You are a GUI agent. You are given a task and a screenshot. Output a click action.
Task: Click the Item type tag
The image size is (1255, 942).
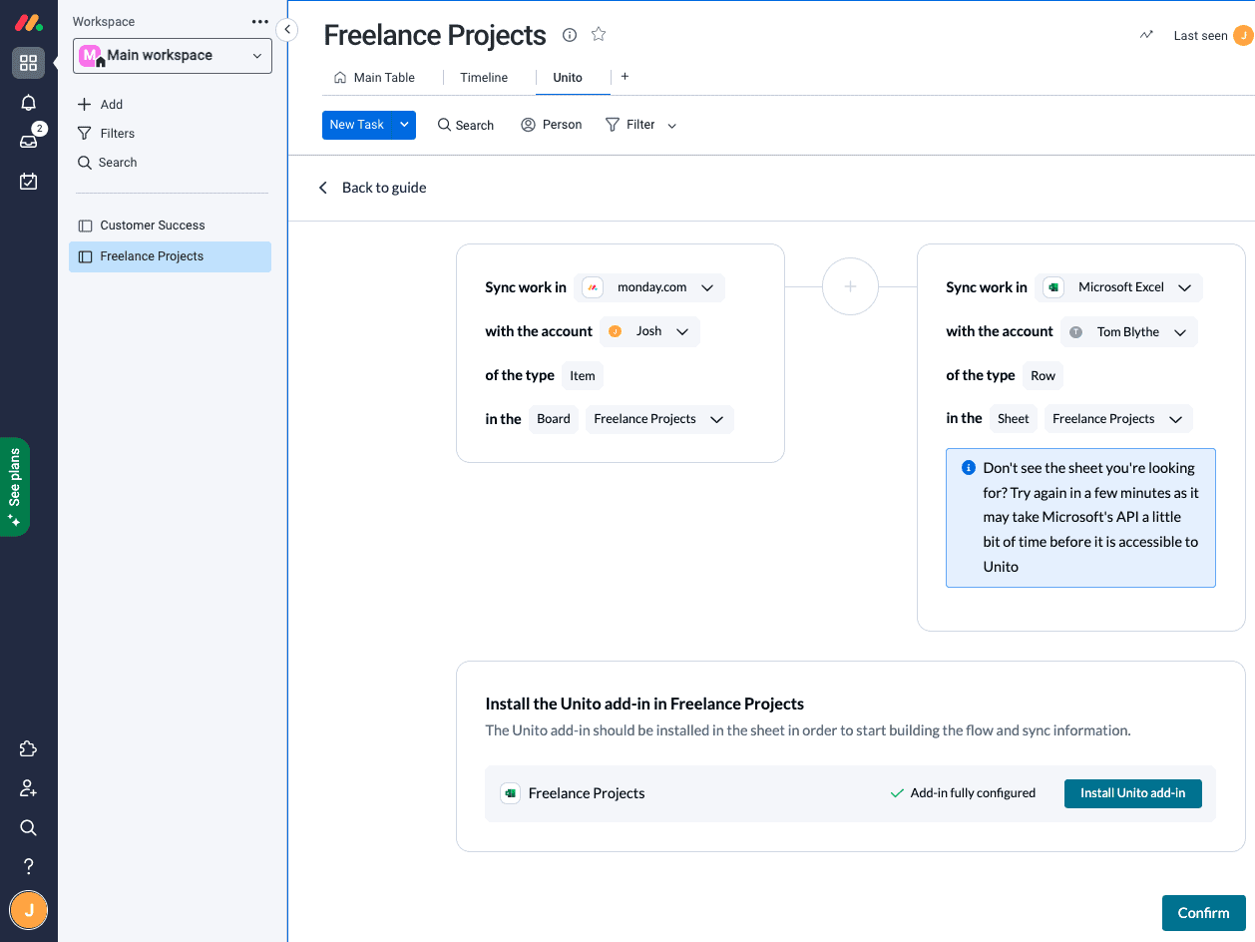(583, 376)
